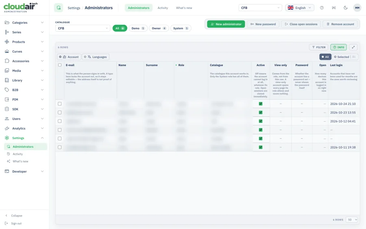
Task: Click the PIM export icon in sidebar
Action: coord(7,99)
